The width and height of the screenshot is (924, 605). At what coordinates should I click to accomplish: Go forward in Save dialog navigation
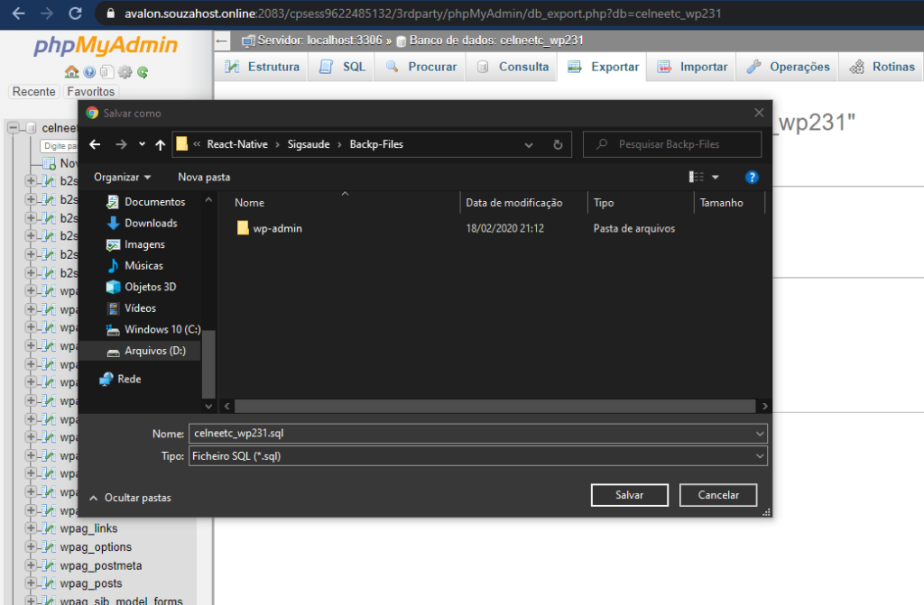tap(121, 144)
